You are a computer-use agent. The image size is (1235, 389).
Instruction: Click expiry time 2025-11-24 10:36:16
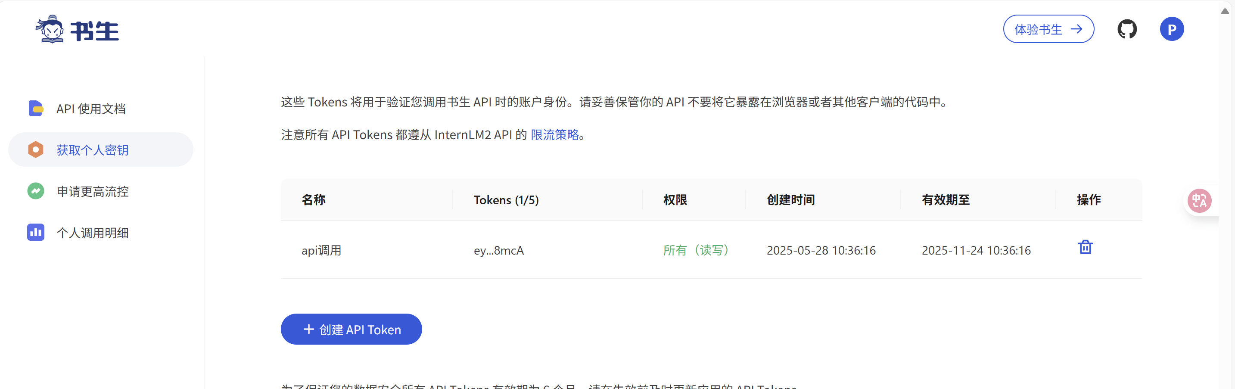pyautogui.click(x=976, y=250)
